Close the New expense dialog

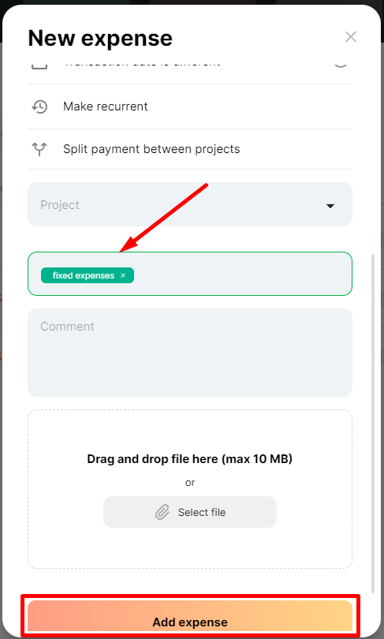click(351, 37)
